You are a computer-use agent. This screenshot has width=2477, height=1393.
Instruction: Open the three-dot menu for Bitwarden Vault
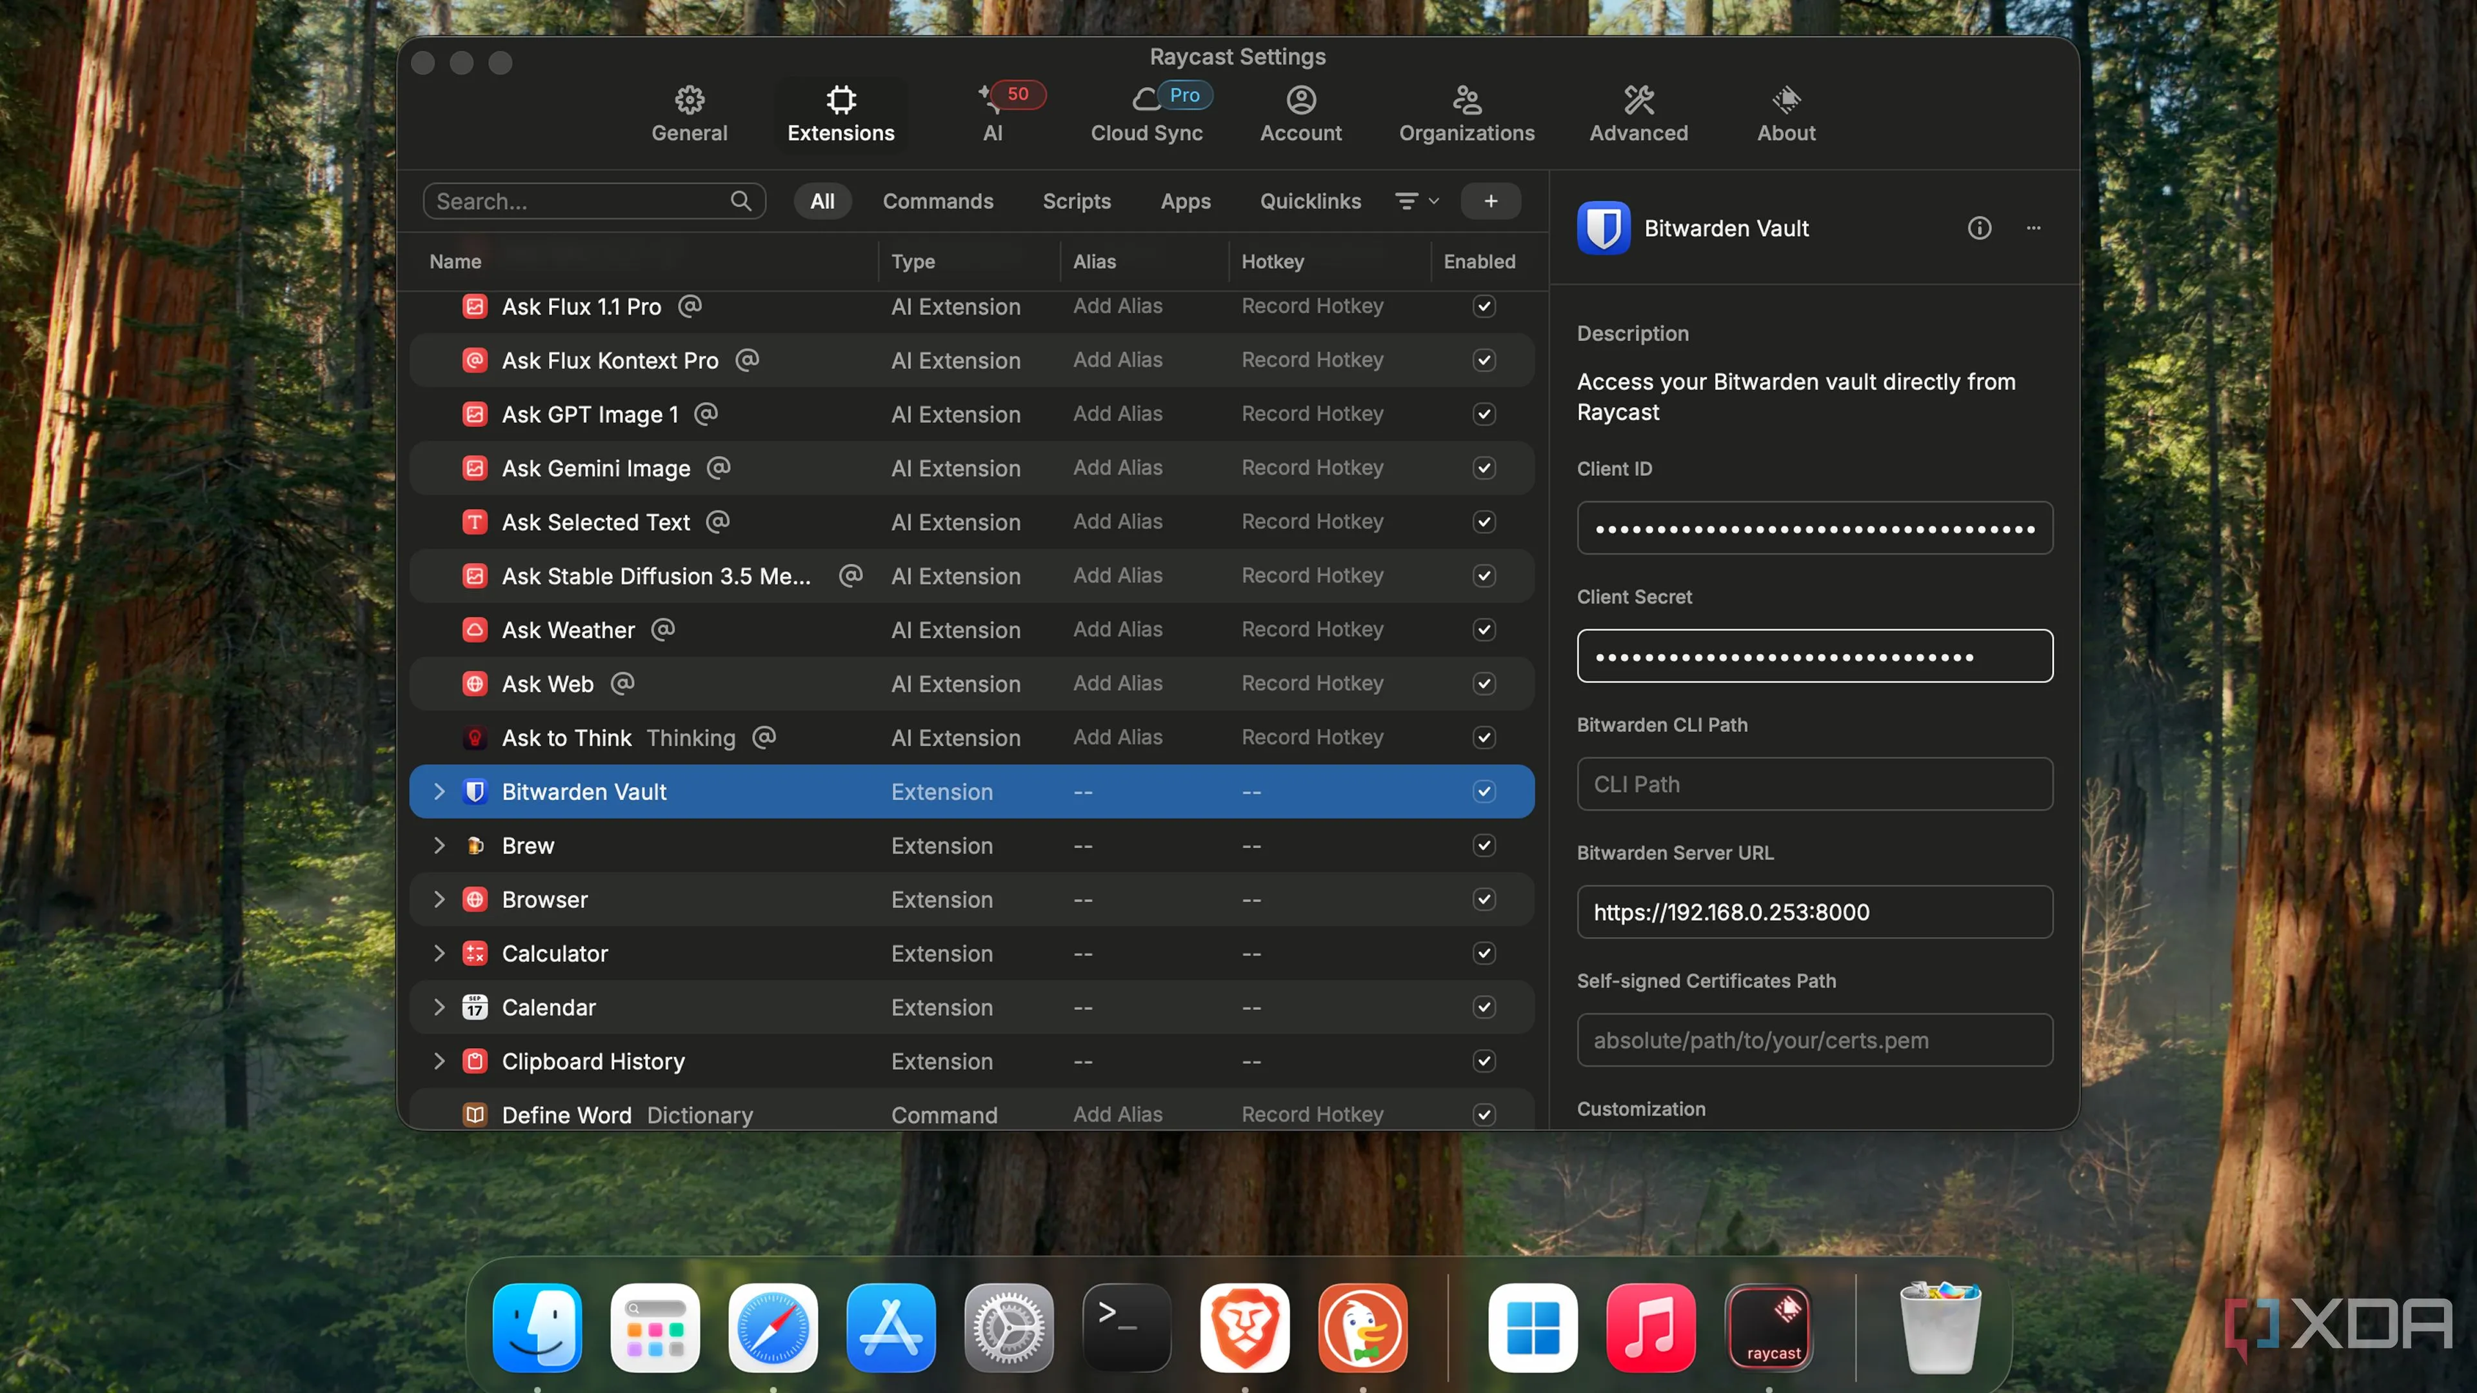tap(2033, 228)
